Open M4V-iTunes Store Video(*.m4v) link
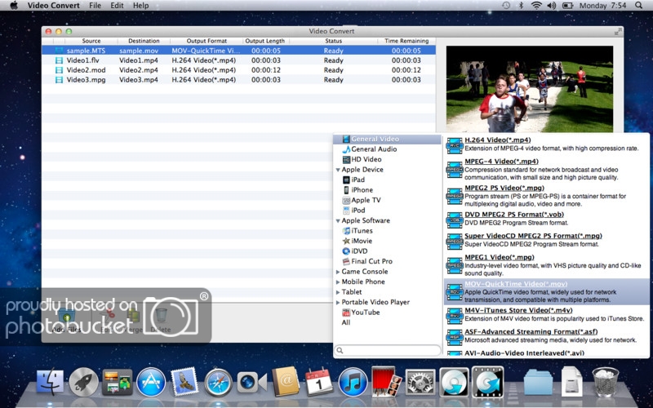This screenshot has height=408, width=653. [x=518, y=311]
